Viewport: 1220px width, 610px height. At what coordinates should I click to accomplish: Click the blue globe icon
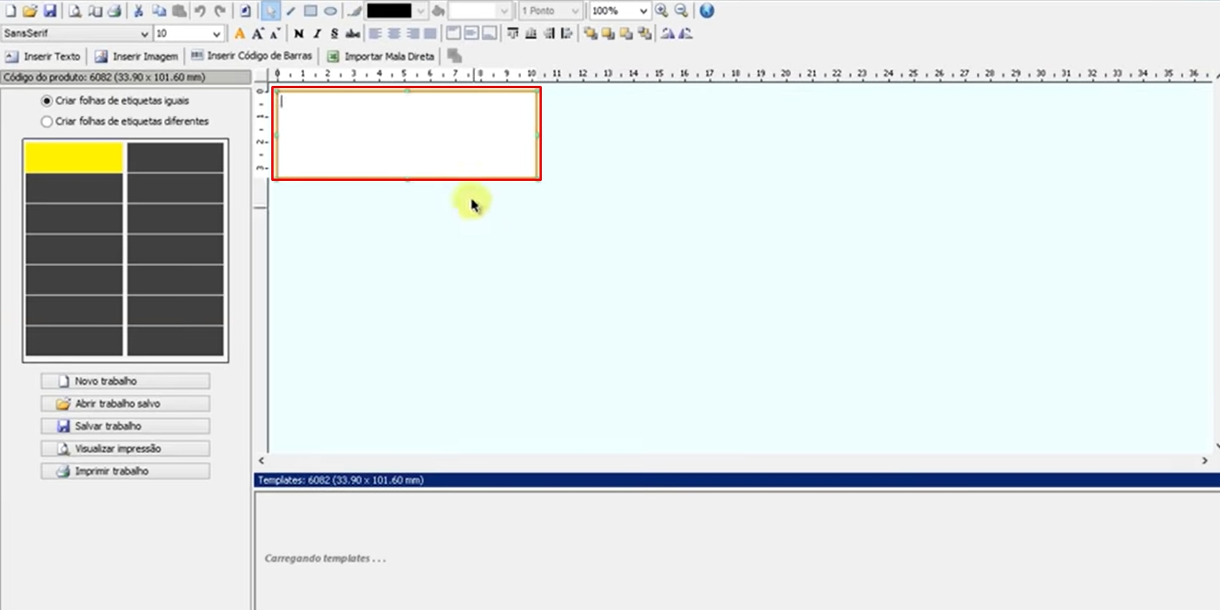[x=707, y=11]
